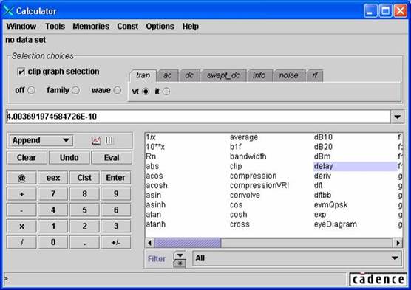Open the Filter All dropdown
The width and height of the screenshot is (411, 290).
click(297, 258)
